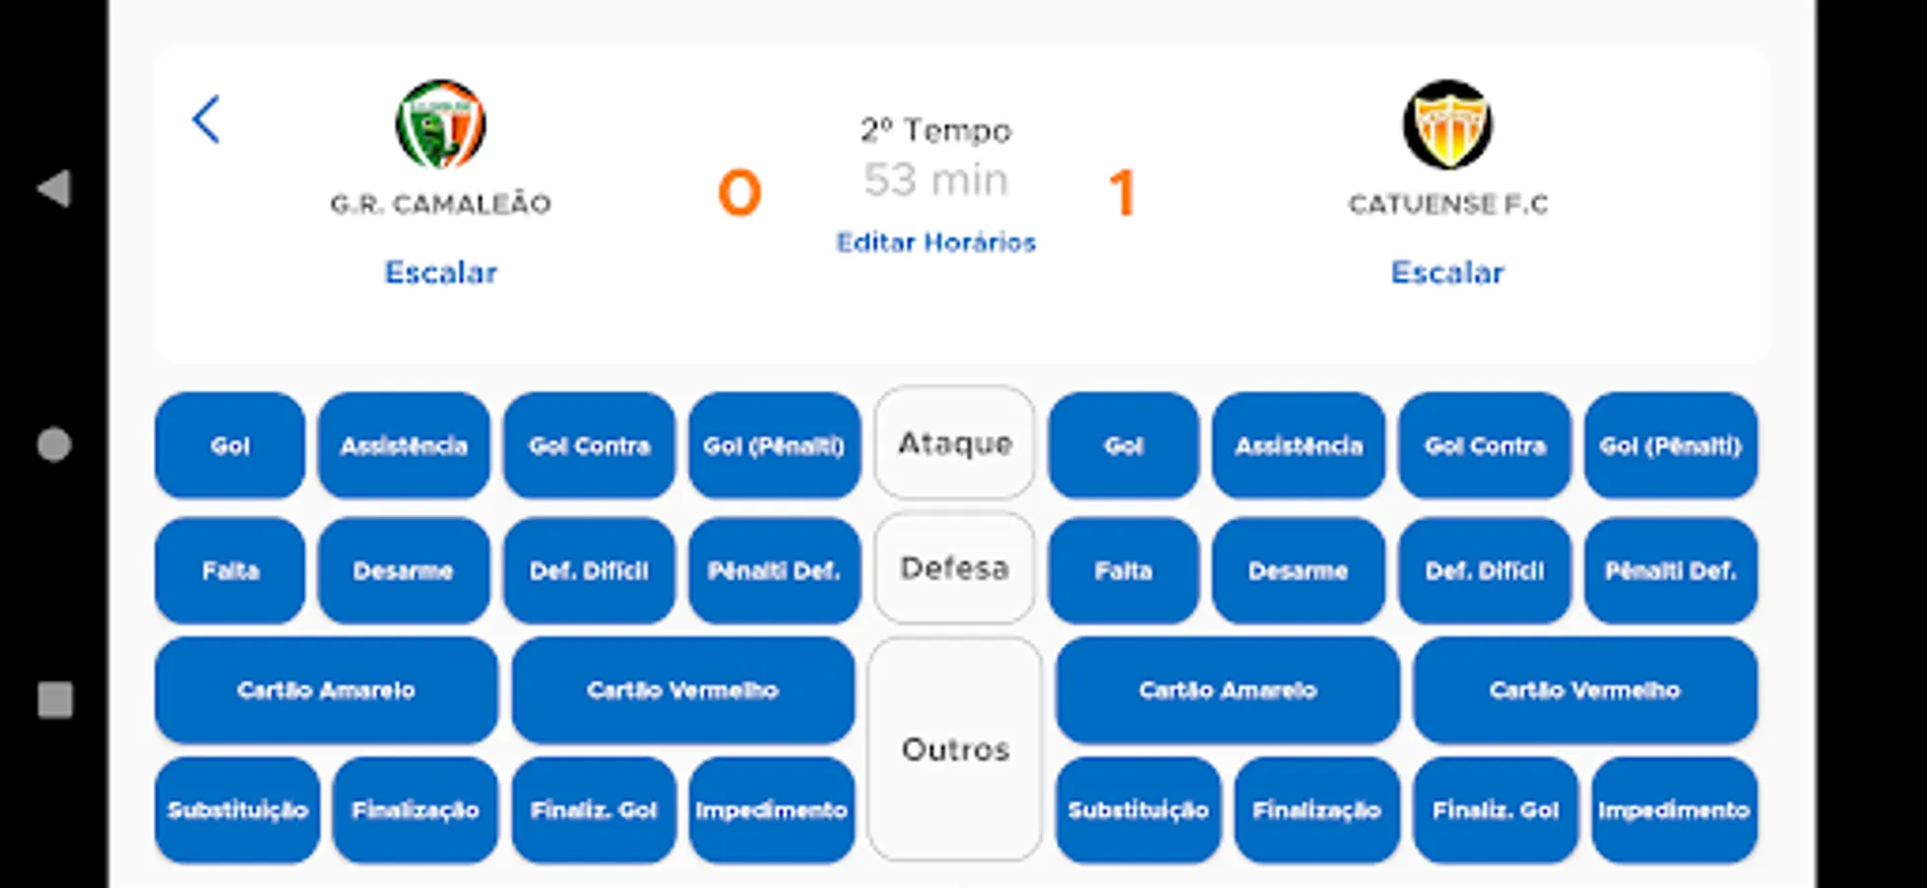Open Editar Horários link
1927x888 pixels.
[935, 243]
